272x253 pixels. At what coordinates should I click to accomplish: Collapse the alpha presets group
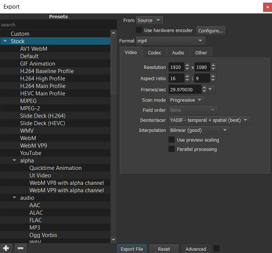click(14, 161)
